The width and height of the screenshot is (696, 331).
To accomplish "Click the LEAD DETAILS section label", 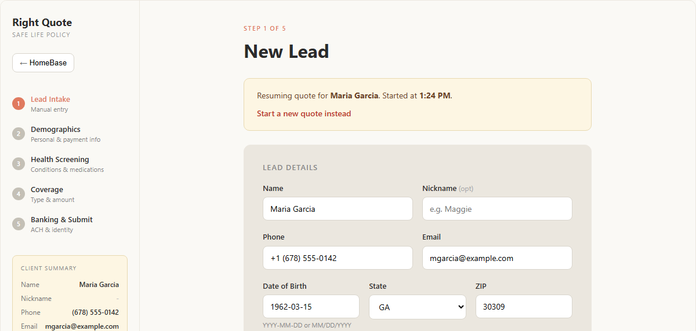I will pos(290,168).
